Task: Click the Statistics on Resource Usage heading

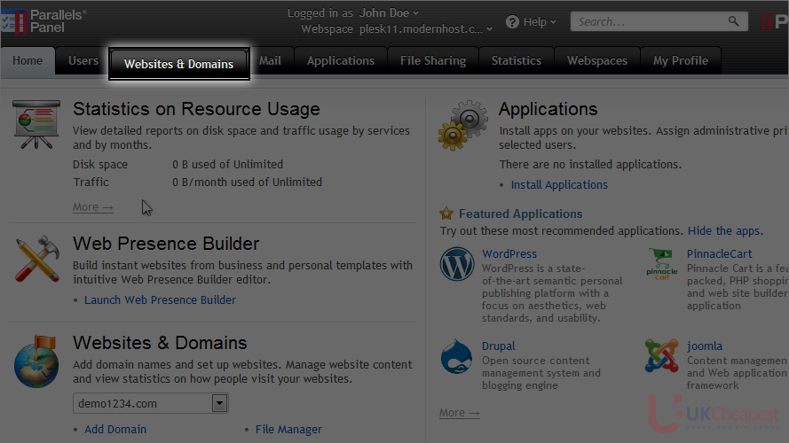Action: pyautogui.click(x=196, y=109)
